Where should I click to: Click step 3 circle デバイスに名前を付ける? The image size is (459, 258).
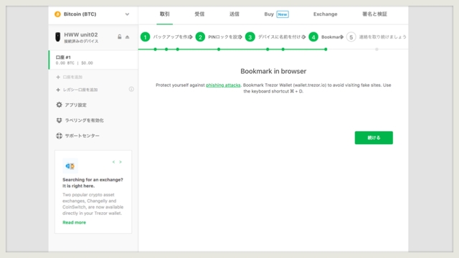tap(250, 37)
